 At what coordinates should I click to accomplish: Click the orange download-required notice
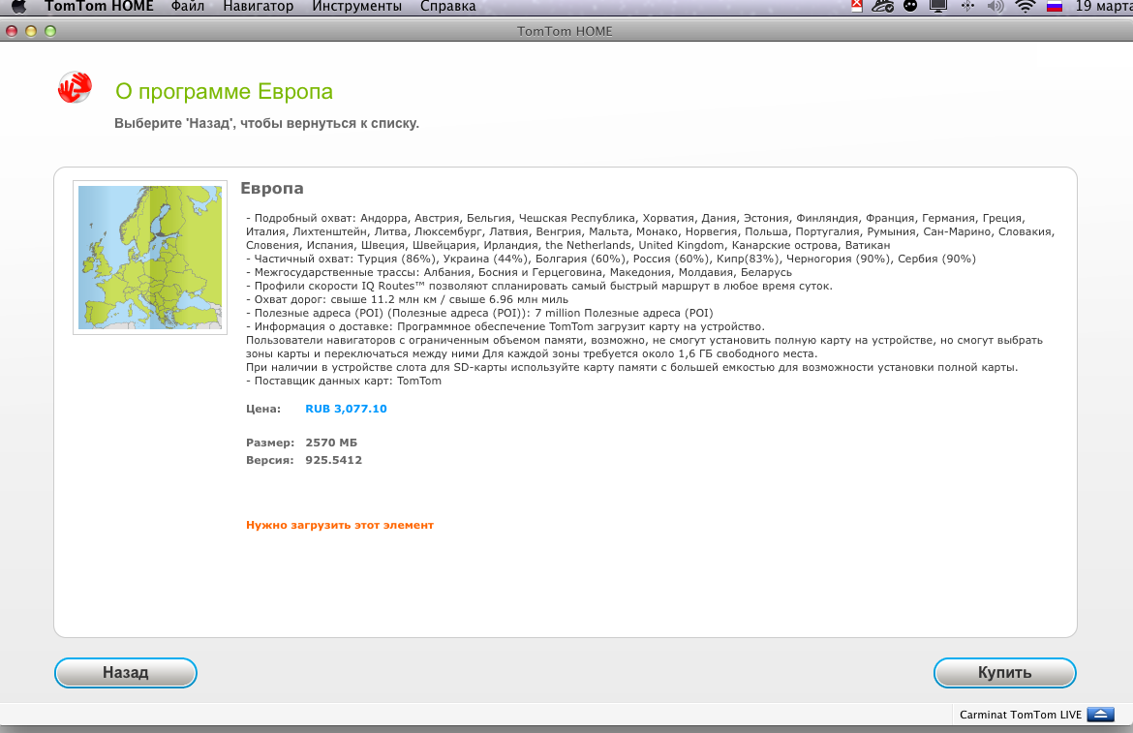tap(340, 525)
